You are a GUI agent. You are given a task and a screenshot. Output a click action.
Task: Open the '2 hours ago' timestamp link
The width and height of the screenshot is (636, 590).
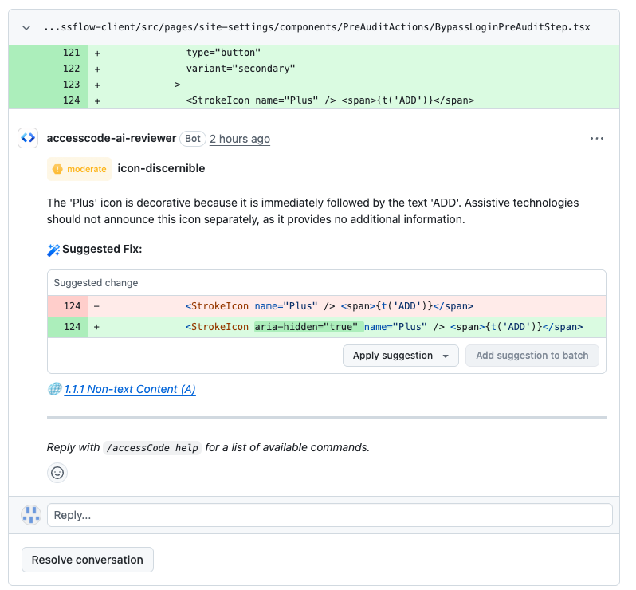(x=240, y=139)
